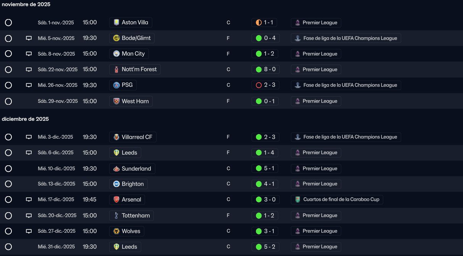The height and width of the screenshot is (256, 463).
Task: Open the 1 - 1 draw result with Aston Villa
Action: (x=264, y=22)
